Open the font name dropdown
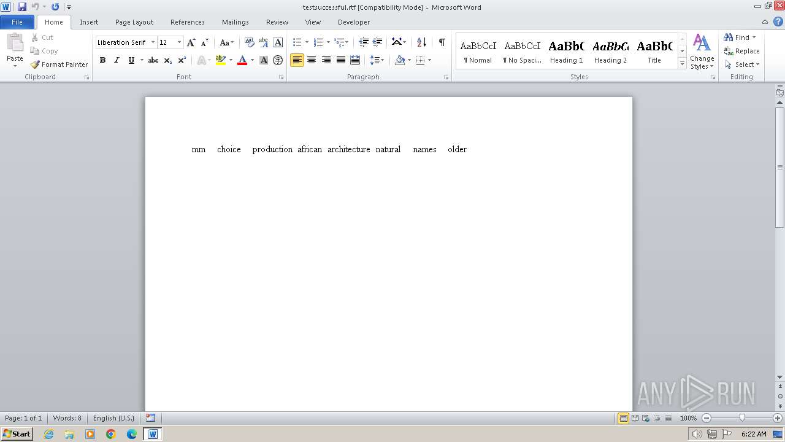 (x=153, y=42)
